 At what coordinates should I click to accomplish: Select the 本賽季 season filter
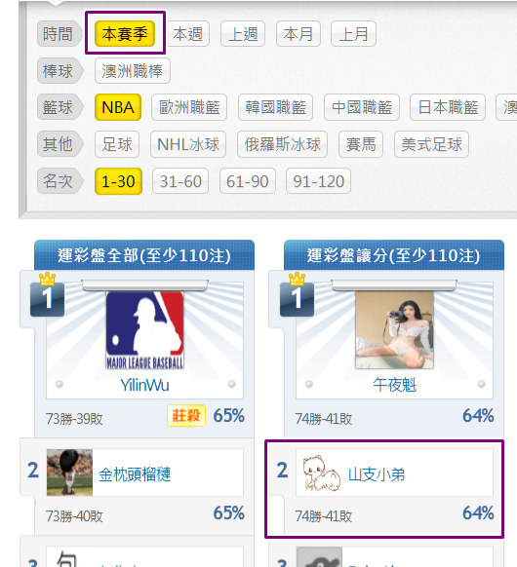[x=125, y=34]
